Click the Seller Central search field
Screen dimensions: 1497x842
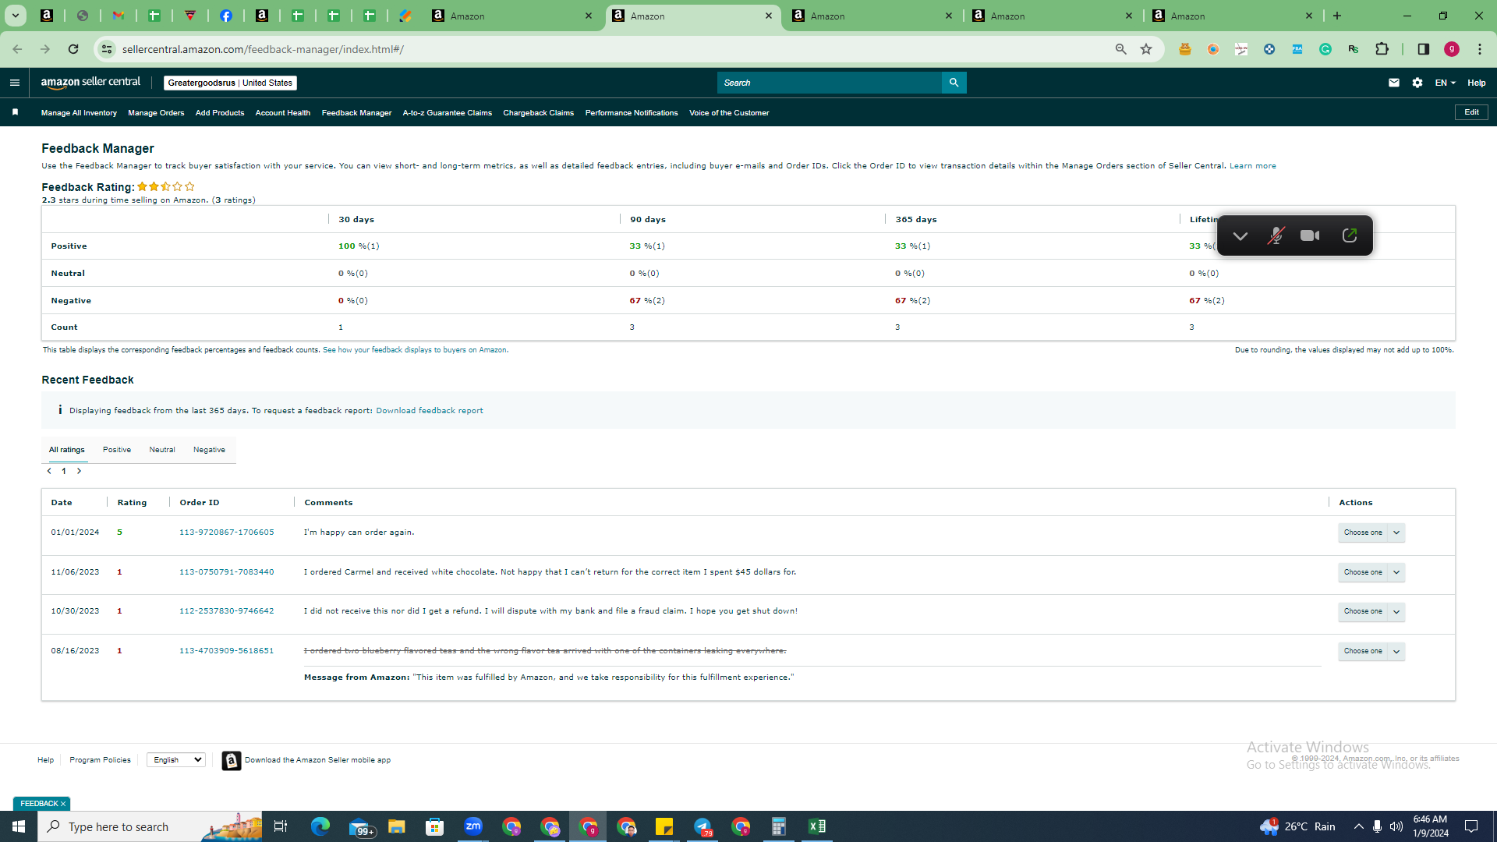pyautogui.click(x=830, y=83)
